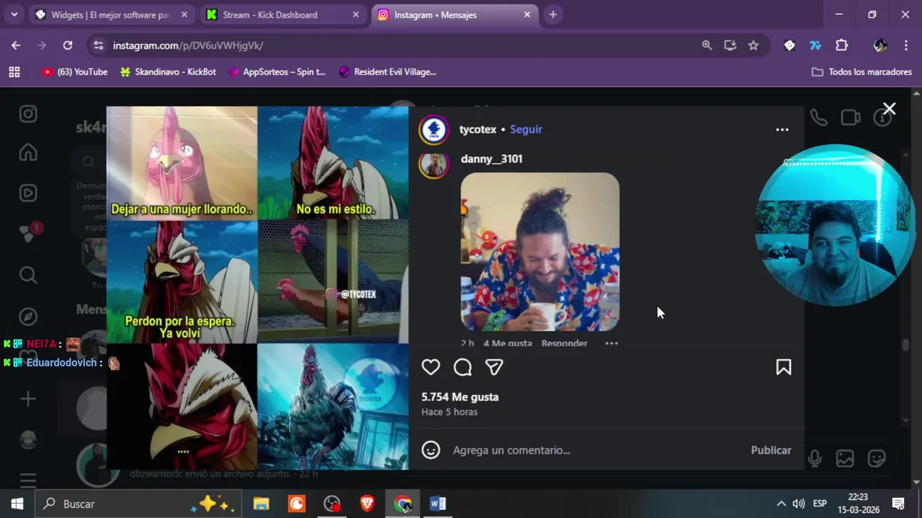Start a voice call with phone icon
Viewport: 922px width, 518px height.
pyautogui.click(x=819, y=117)
